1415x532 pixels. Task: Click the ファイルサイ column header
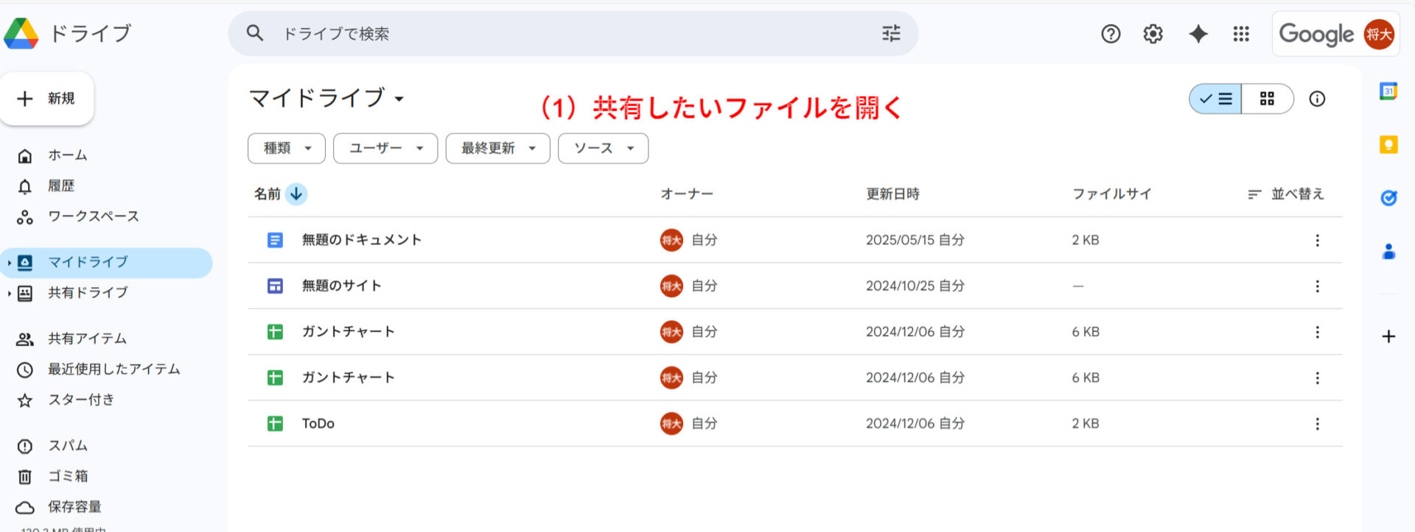pyautogui.click(x=1112, y=194)
